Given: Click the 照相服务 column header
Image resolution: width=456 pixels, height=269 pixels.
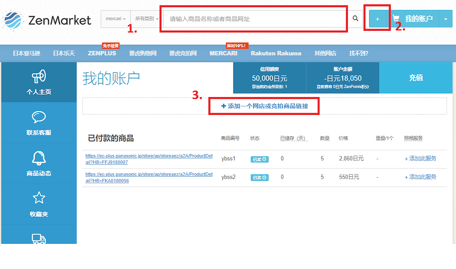Looking at the screenshot, I should pyautogui.click(x=413, y=138).
